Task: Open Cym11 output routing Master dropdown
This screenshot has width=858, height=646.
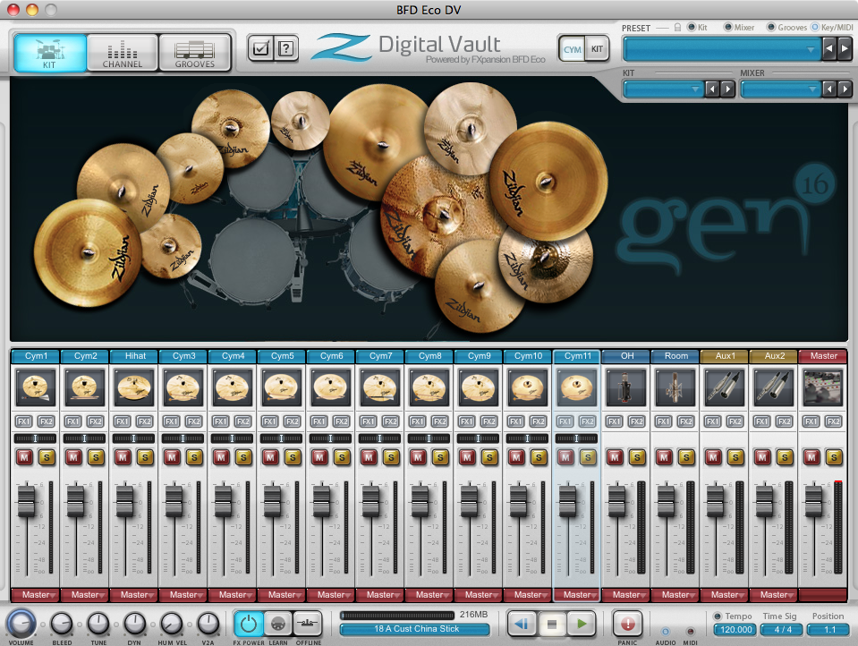Action: [x=577, y=594]
